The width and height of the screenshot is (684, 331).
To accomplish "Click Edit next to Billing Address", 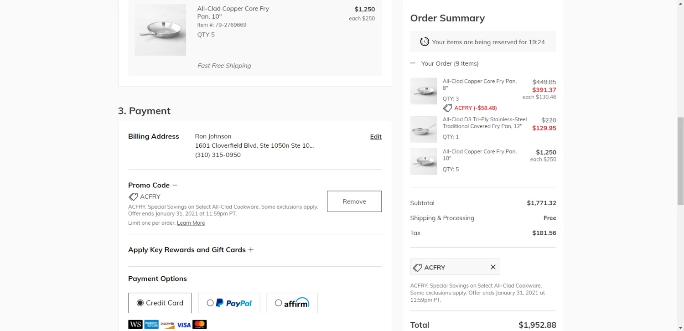I will (x=376, y=136).
